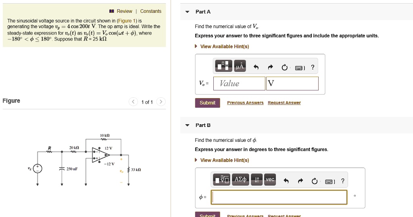This screenshot has width=413, height=217.
Task: Undo in Part A answer toolbar
Action: 256,68
